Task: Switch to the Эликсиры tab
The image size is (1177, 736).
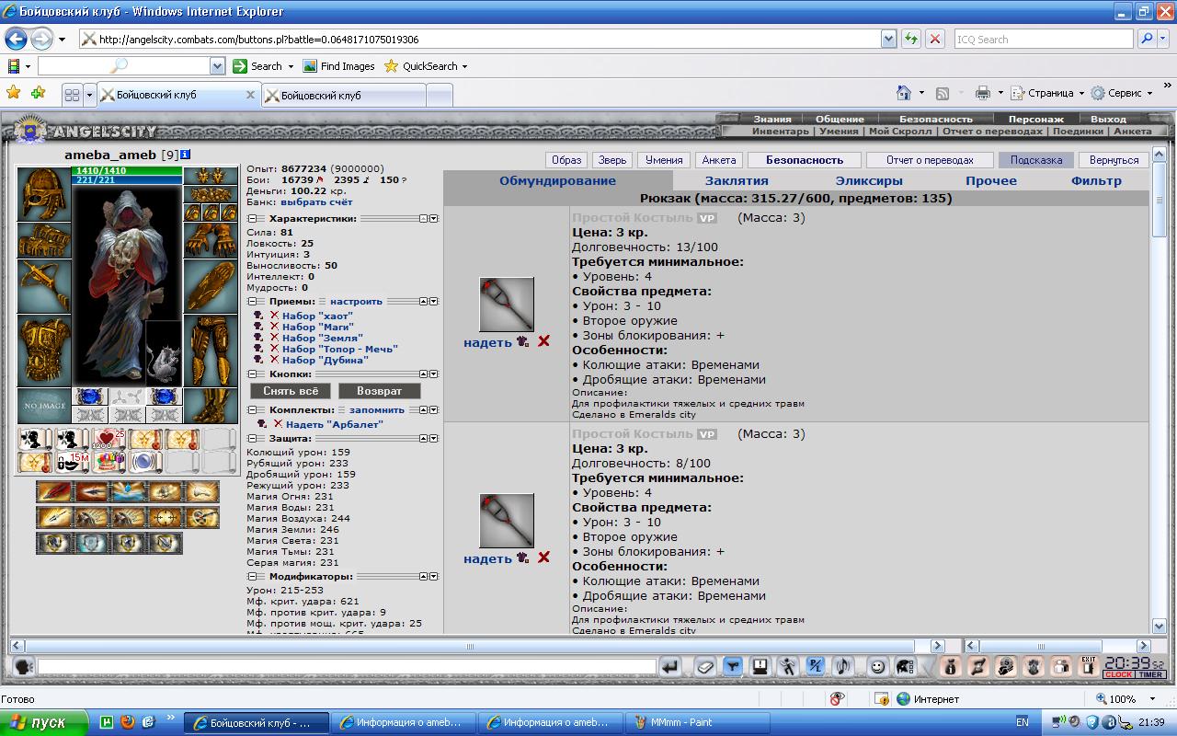Action: (x=869, y=181)
